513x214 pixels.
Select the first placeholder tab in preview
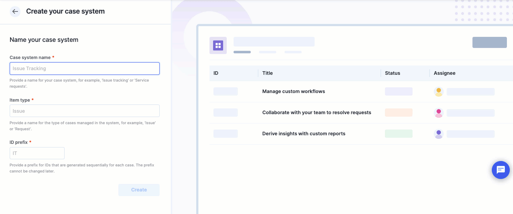[242, 52]
